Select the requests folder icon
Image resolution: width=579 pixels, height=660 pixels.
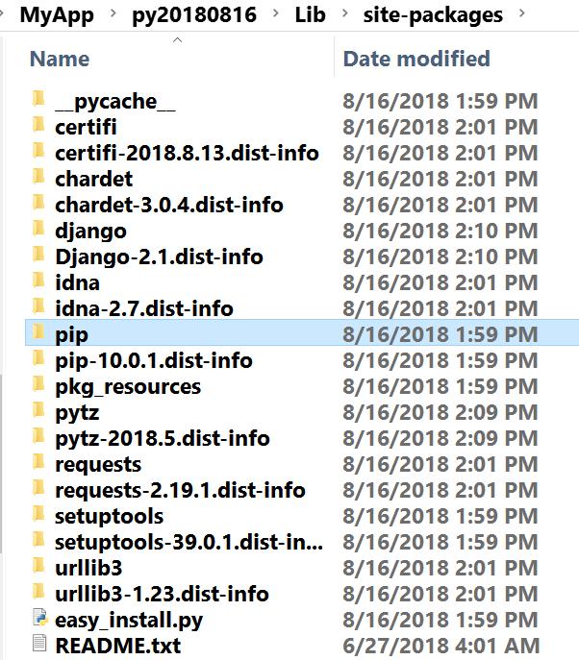38,462
